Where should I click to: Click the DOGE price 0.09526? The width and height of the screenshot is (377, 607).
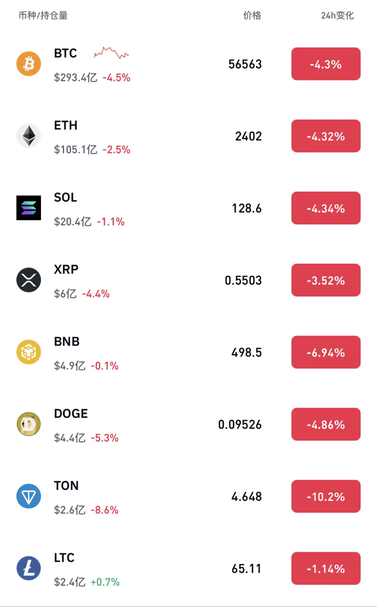240,424
